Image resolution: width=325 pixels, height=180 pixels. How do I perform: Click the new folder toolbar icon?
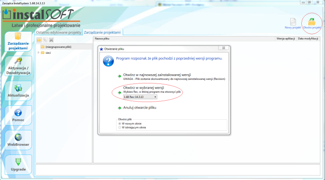[x=39, y=40]
